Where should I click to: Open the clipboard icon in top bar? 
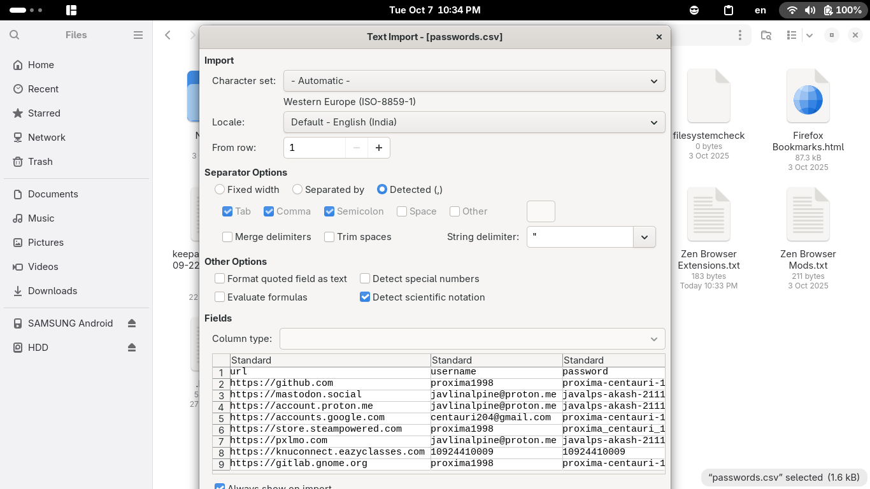(x=729, y=10)
